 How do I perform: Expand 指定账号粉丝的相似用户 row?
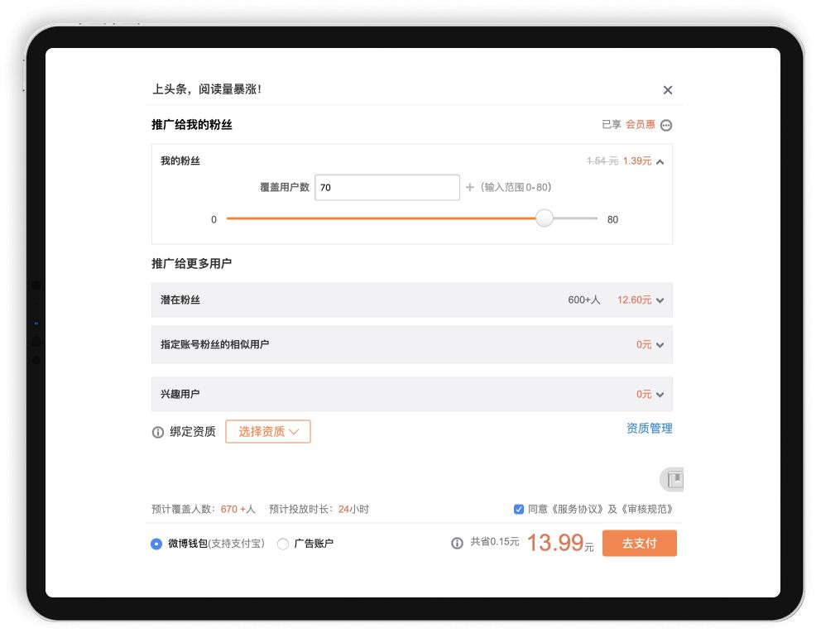click(x=660, y=345)
